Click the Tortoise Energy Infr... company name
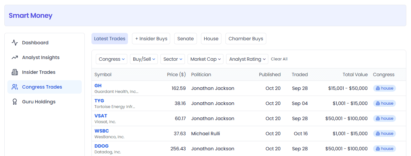Screen dimensions: 411x156 click(115, 107)
